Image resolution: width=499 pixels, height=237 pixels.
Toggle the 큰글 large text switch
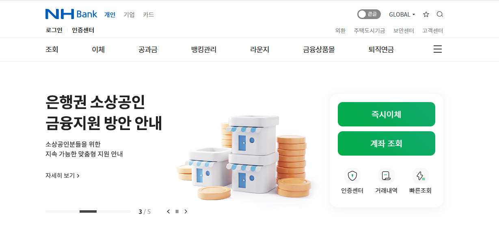click(369, 14)
